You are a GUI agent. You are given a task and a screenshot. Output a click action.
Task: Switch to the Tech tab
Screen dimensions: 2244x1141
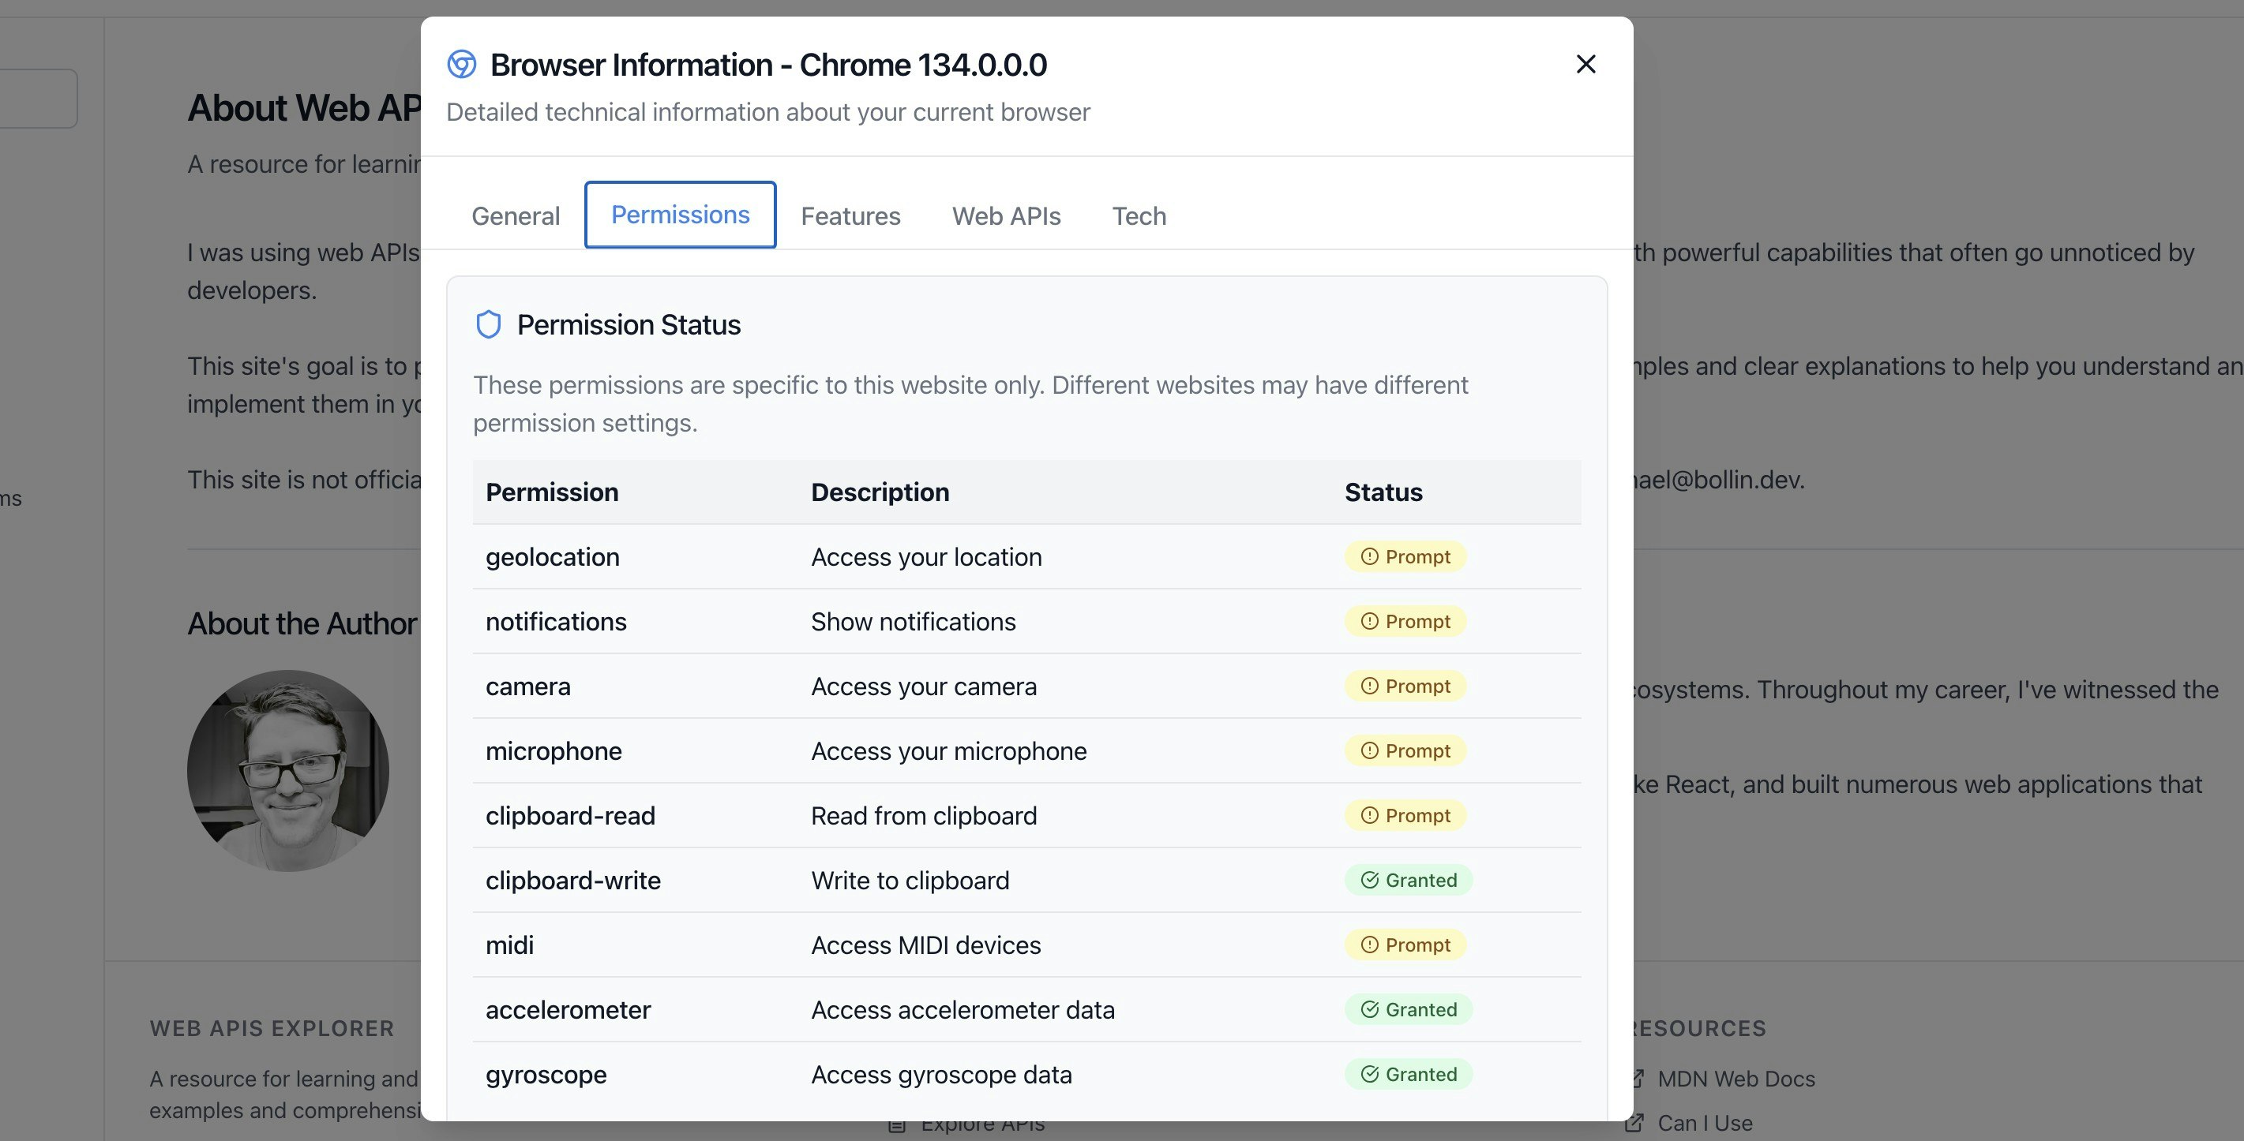click(1139, 216)
